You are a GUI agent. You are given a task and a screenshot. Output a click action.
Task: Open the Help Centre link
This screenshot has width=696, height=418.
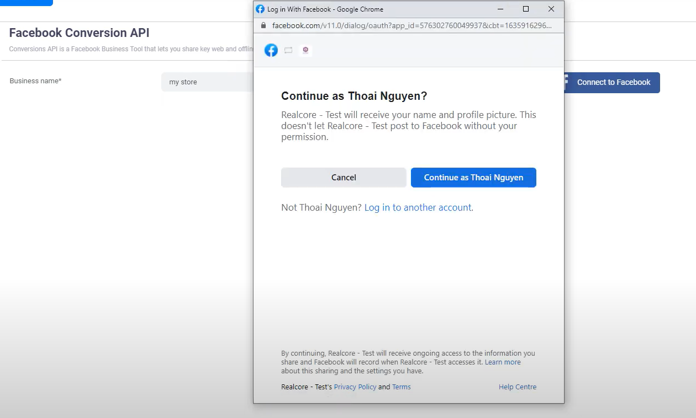pos(518,387)
